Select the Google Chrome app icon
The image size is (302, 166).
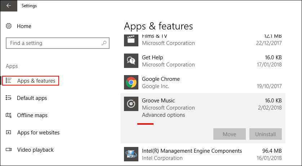pos(131,82)
